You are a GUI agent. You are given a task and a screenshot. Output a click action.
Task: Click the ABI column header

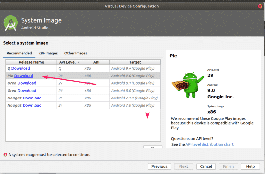tap(96, 62)
